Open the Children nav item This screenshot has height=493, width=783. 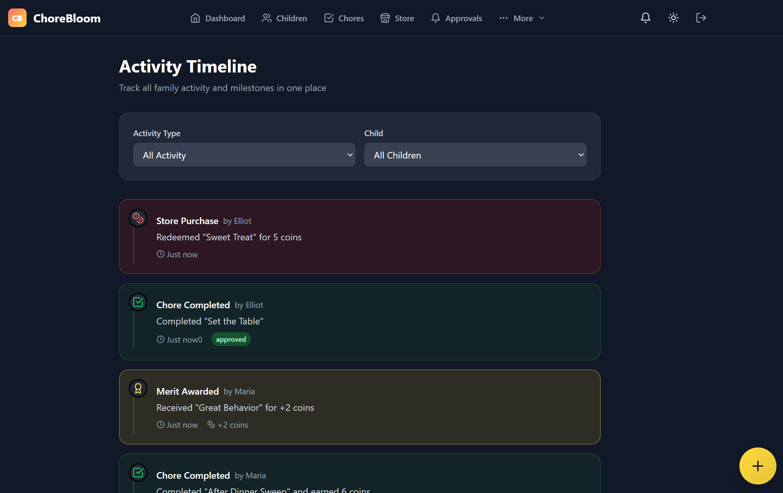point(284,18)
